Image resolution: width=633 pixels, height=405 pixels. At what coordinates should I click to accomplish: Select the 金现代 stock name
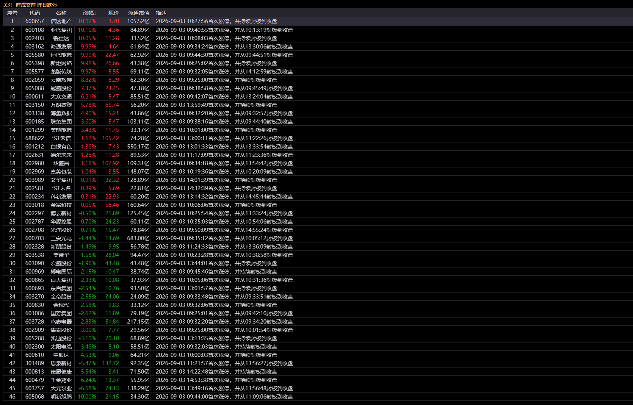point(61,305)
